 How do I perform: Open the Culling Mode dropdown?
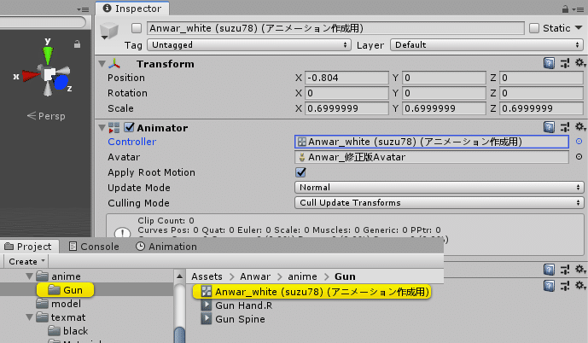[x=440, y=203]
